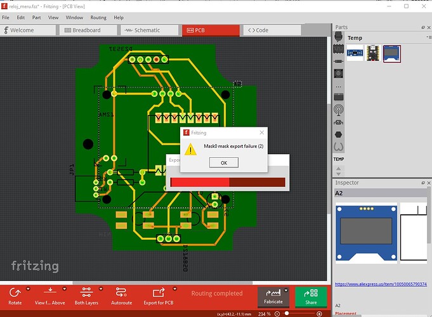Image resolution: width=432 pixels, height=317 pixels.
Task: Open the Help menu
Action: pos(119,17)
